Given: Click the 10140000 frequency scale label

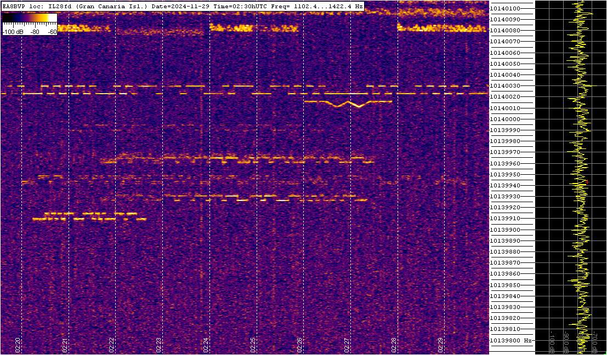Looking at the screenshot, I should click(505, 119).
